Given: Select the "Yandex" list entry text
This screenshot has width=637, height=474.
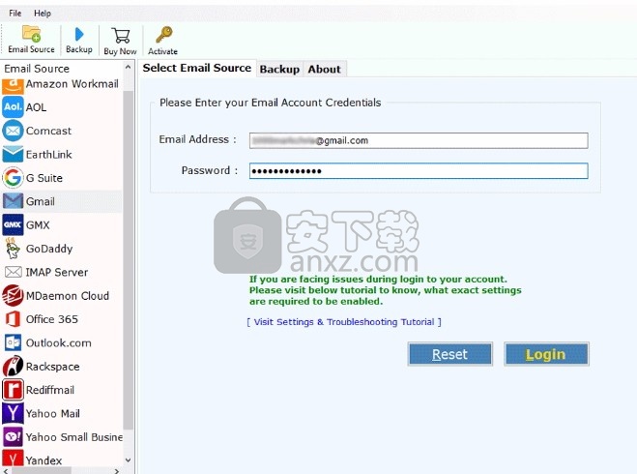Looking at the screenshot, I should click(x=44, y=460).
